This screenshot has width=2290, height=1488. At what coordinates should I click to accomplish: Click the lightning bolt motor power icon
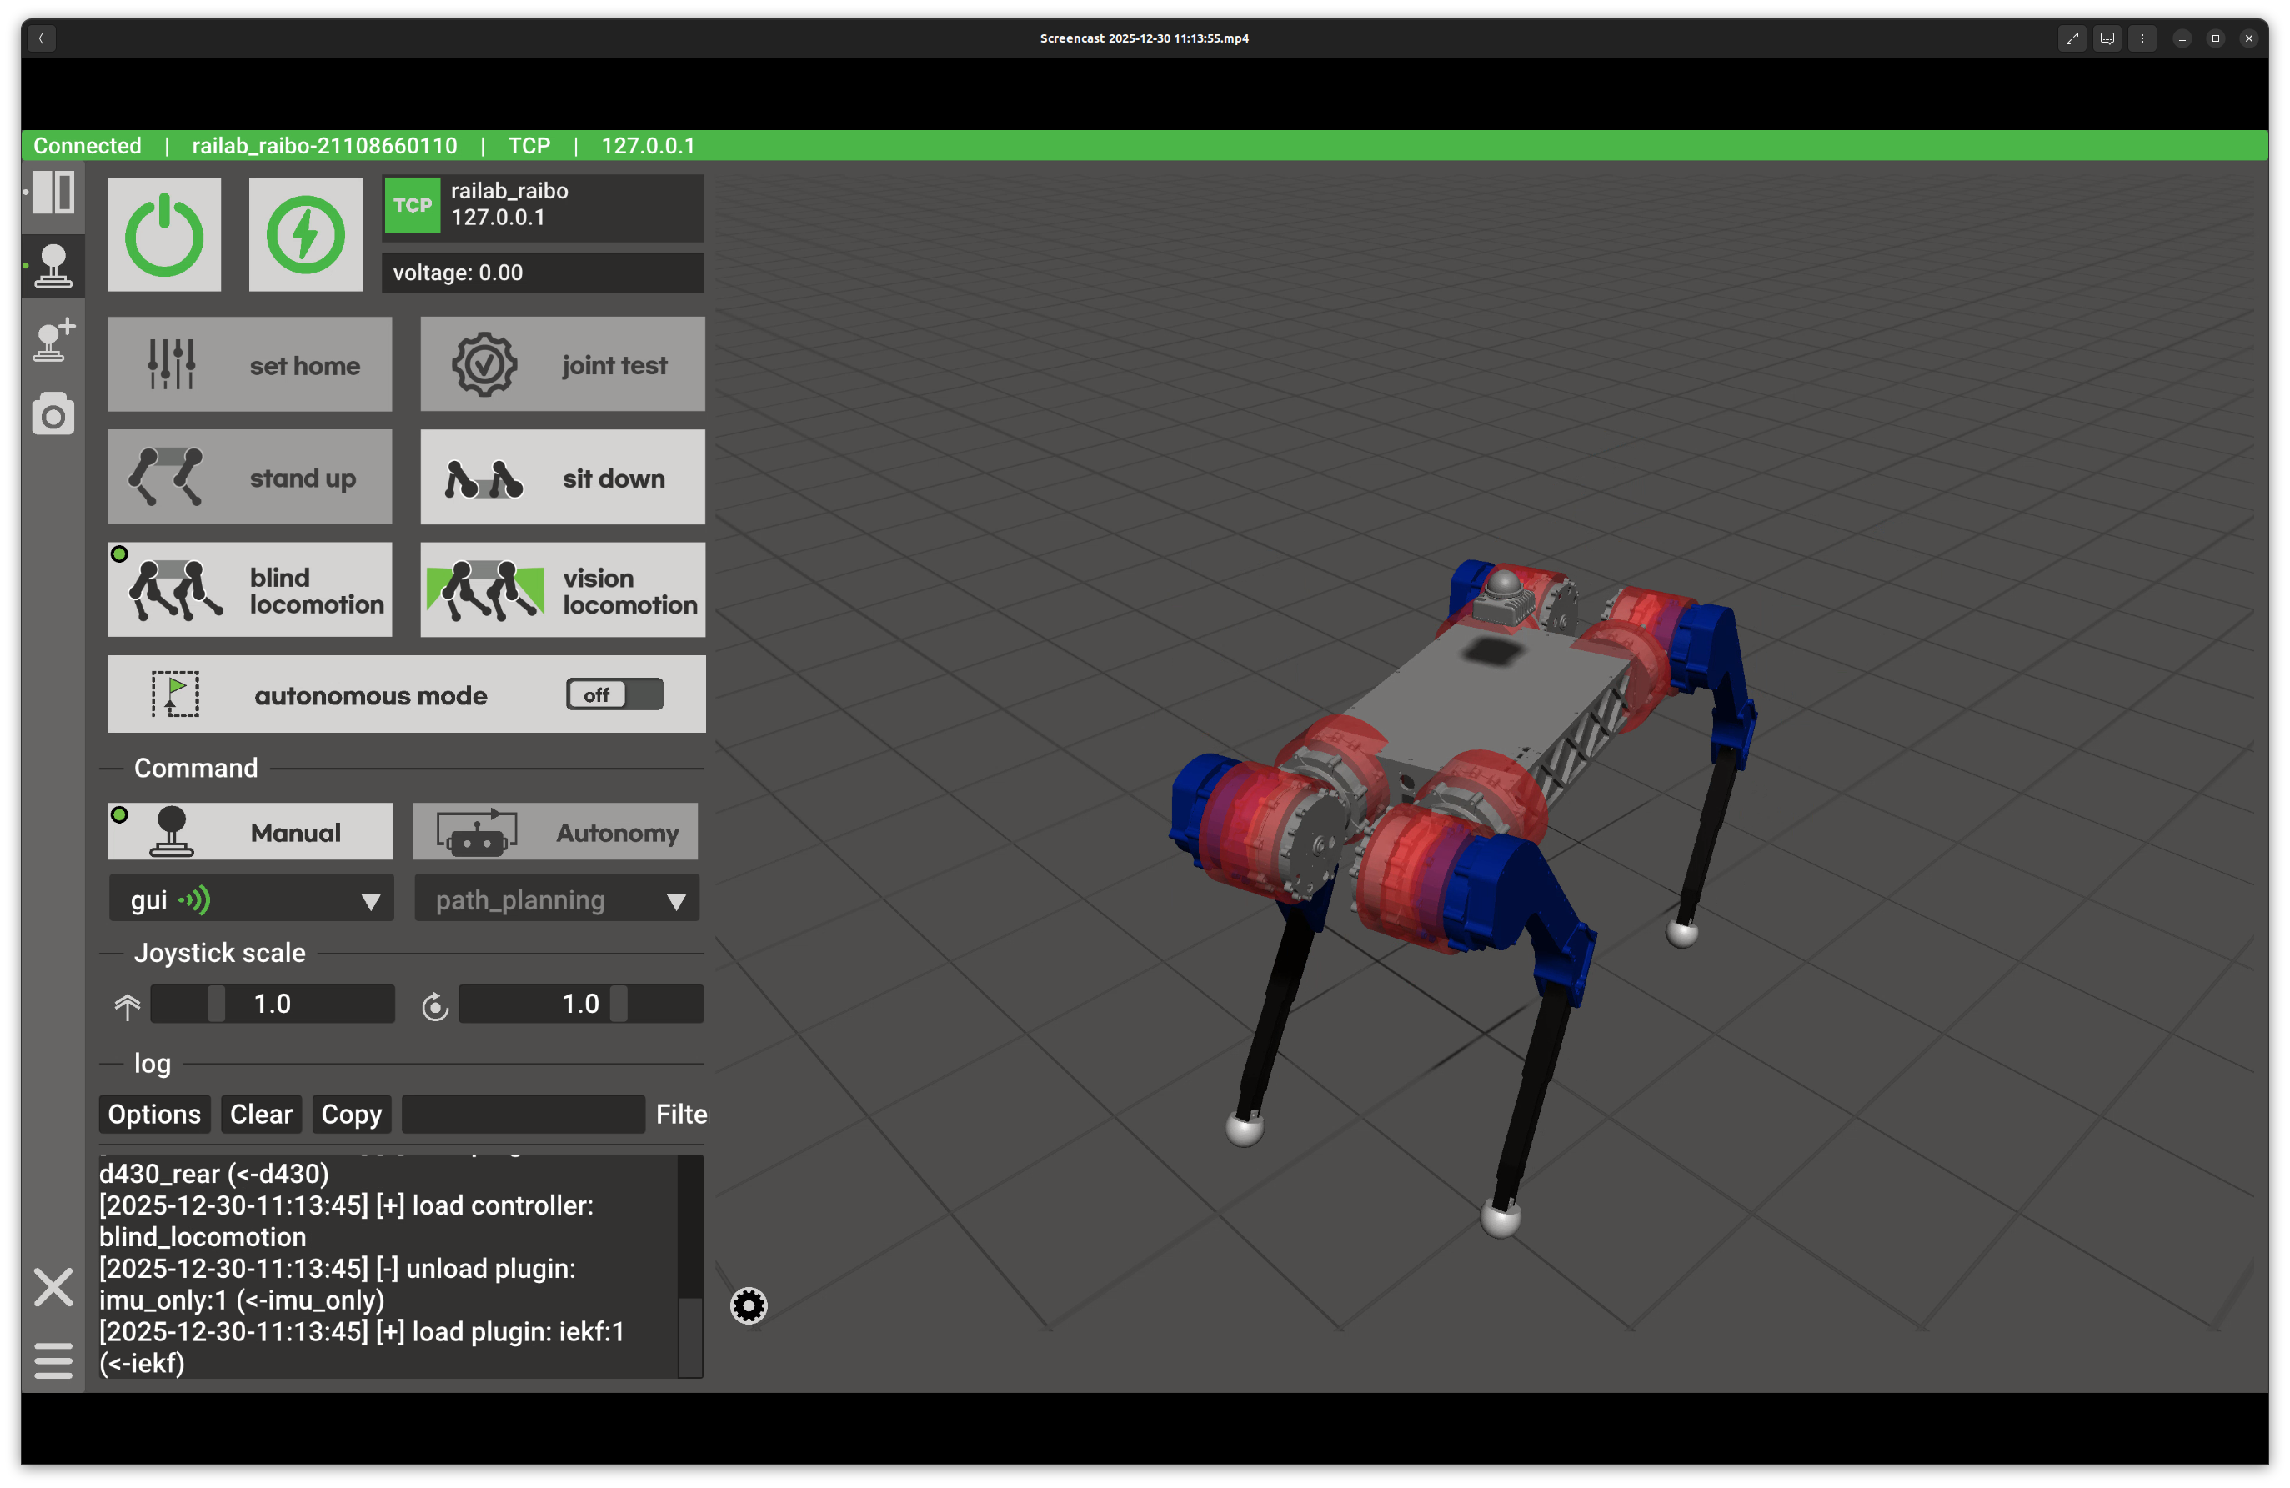(x=305, y=235)
